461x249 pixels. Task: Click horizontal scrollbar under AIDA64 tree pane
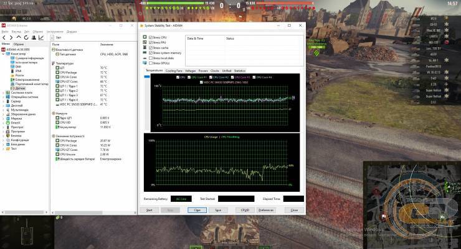[24, 212]
